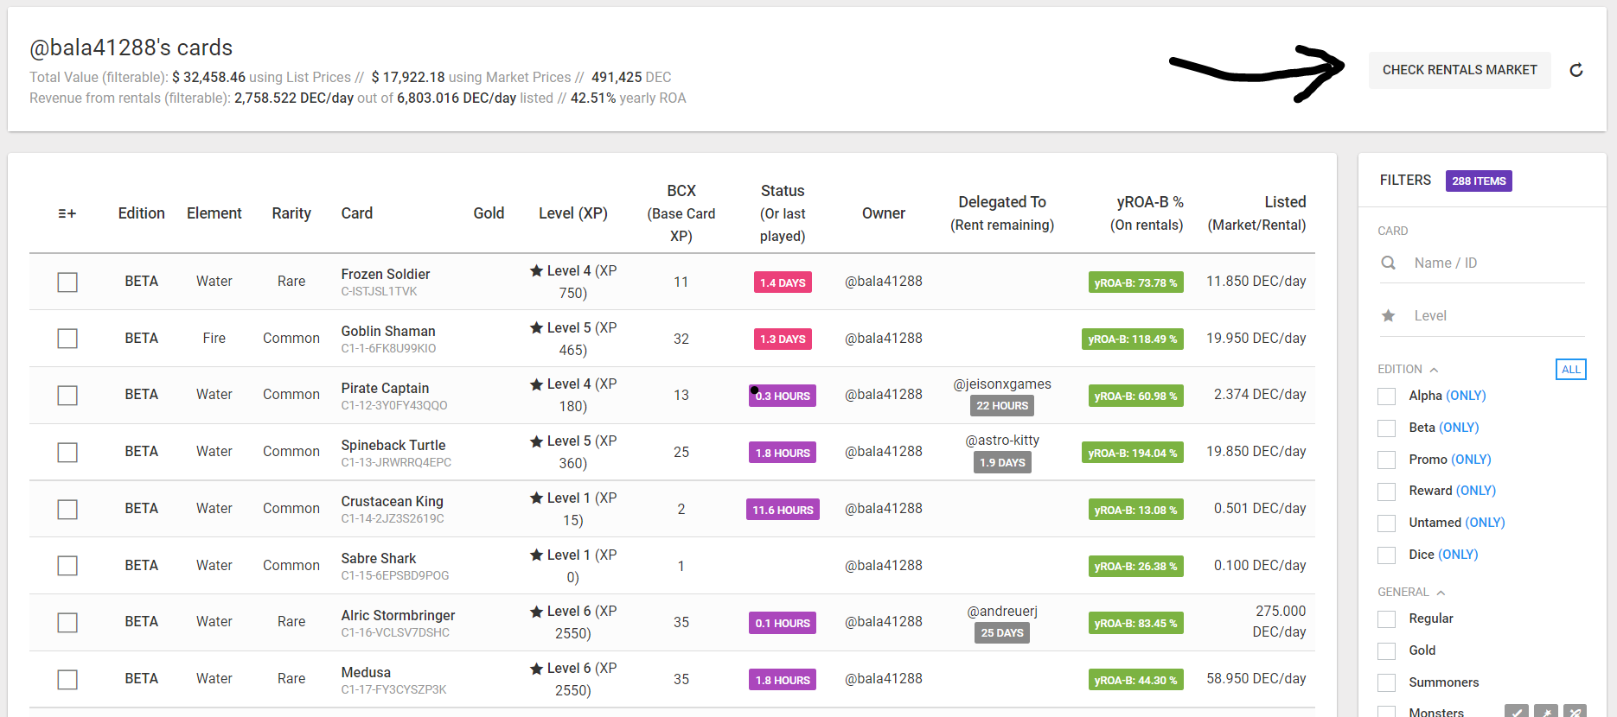
Task: Select the Frozen Soldier row checkbox
Action: tap(67, 282)
